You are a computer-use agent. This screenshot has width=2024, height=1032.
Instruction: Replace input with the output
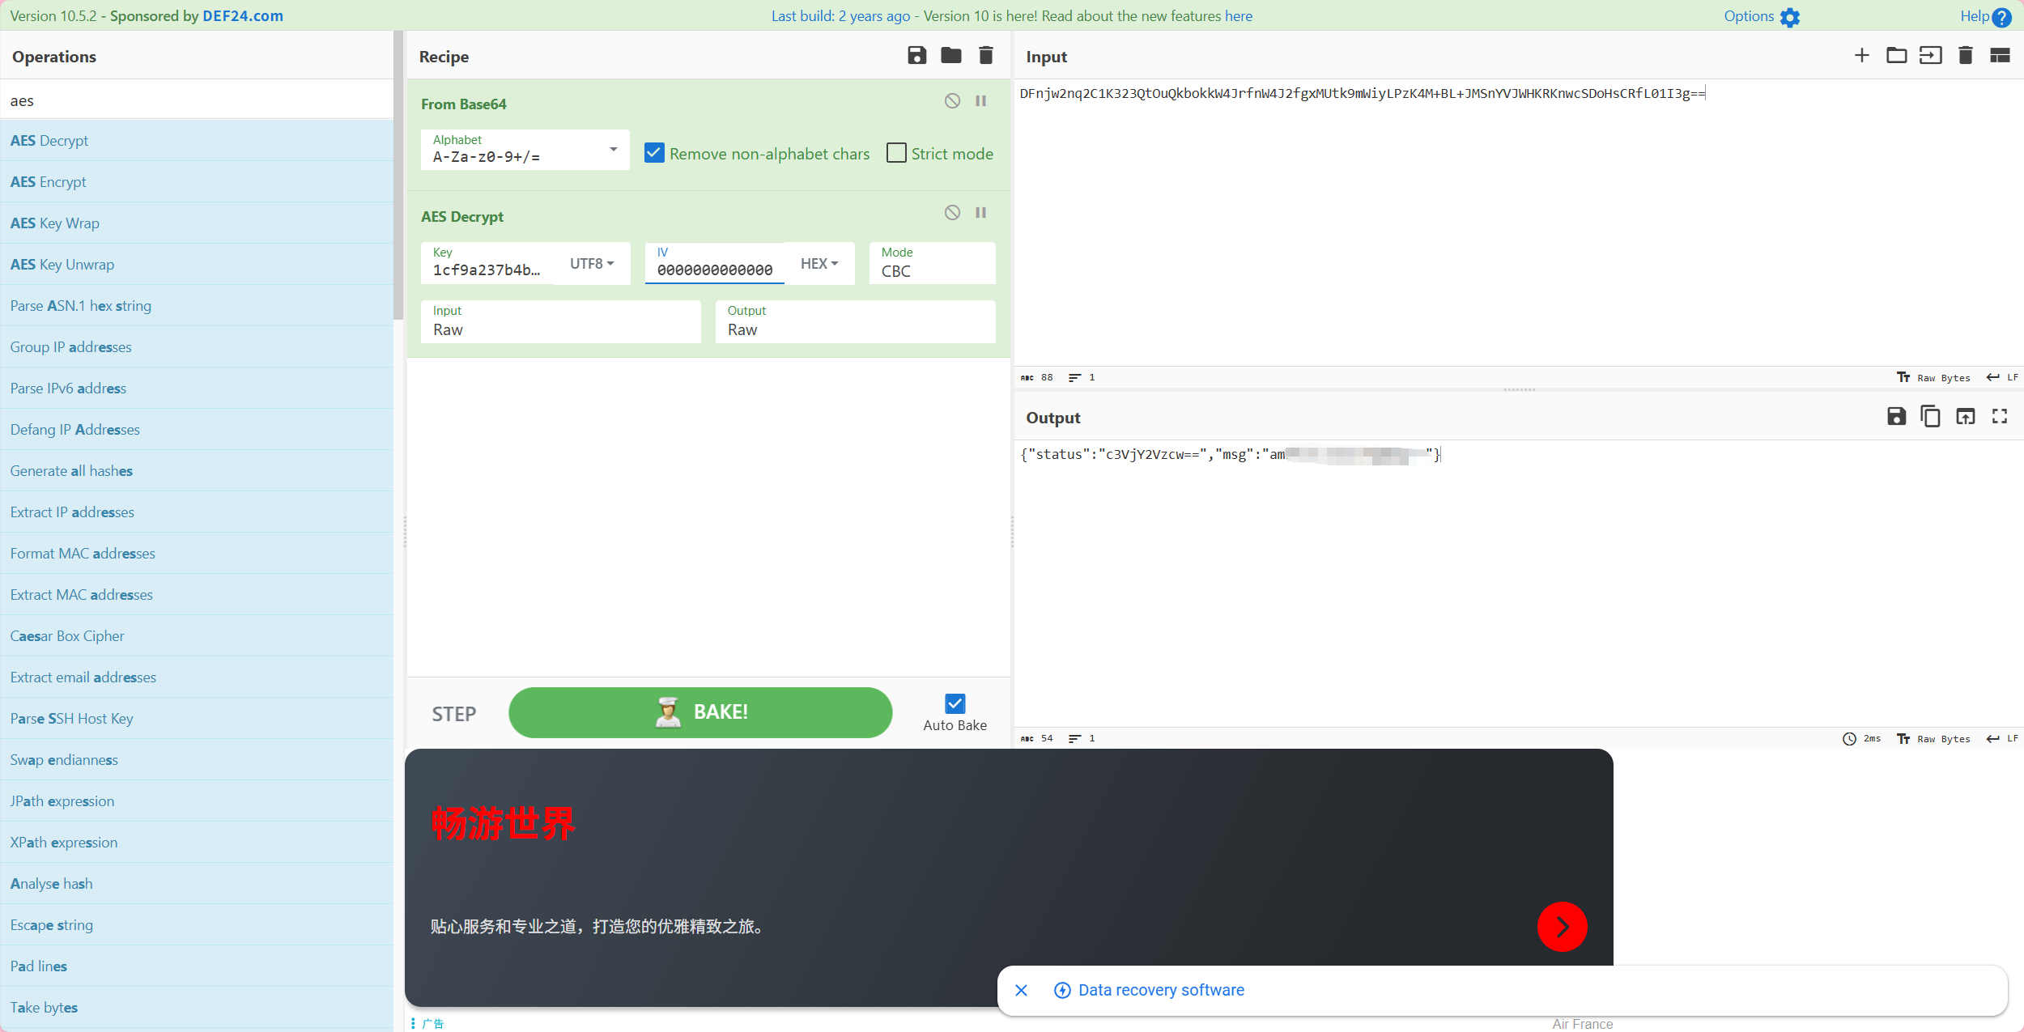[x=1965, y=417]
